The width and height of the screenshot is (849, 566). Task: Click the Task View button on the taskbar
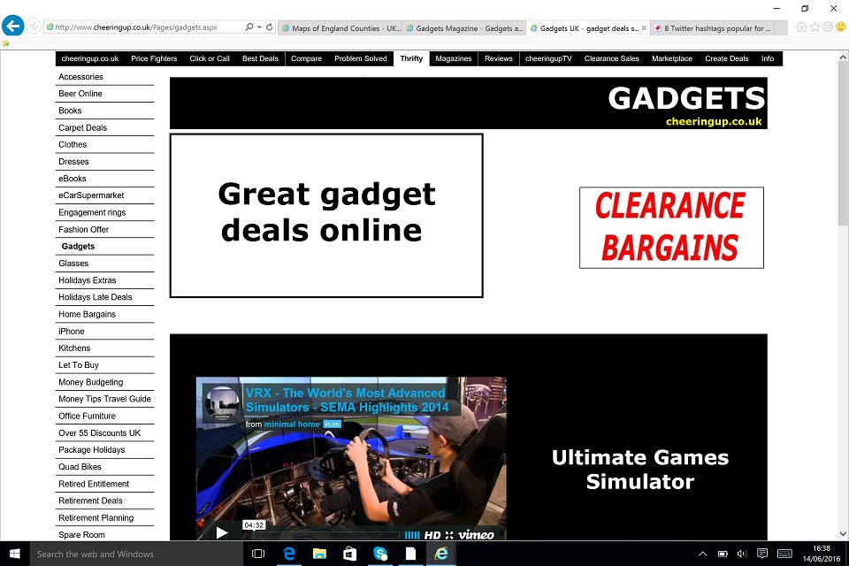pos(257,554)
